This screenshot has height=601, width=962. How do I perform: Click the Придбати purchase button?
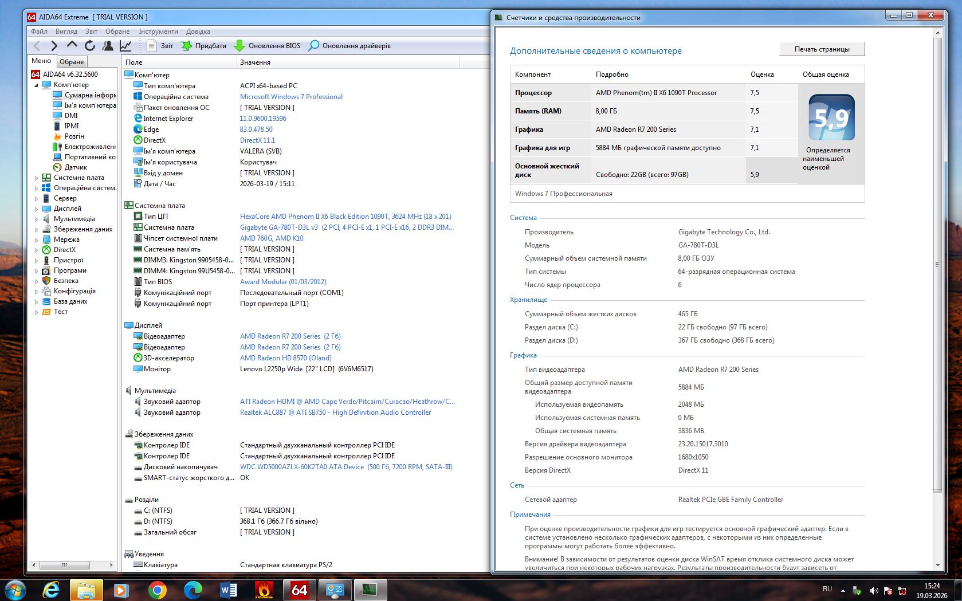(x=203, y=46)
